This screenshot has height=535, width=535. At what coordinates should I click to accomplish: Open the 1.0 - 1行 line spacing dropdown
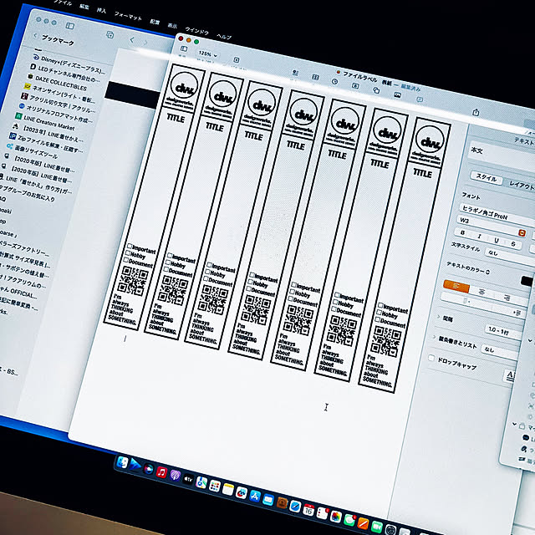tap(503, 331)
